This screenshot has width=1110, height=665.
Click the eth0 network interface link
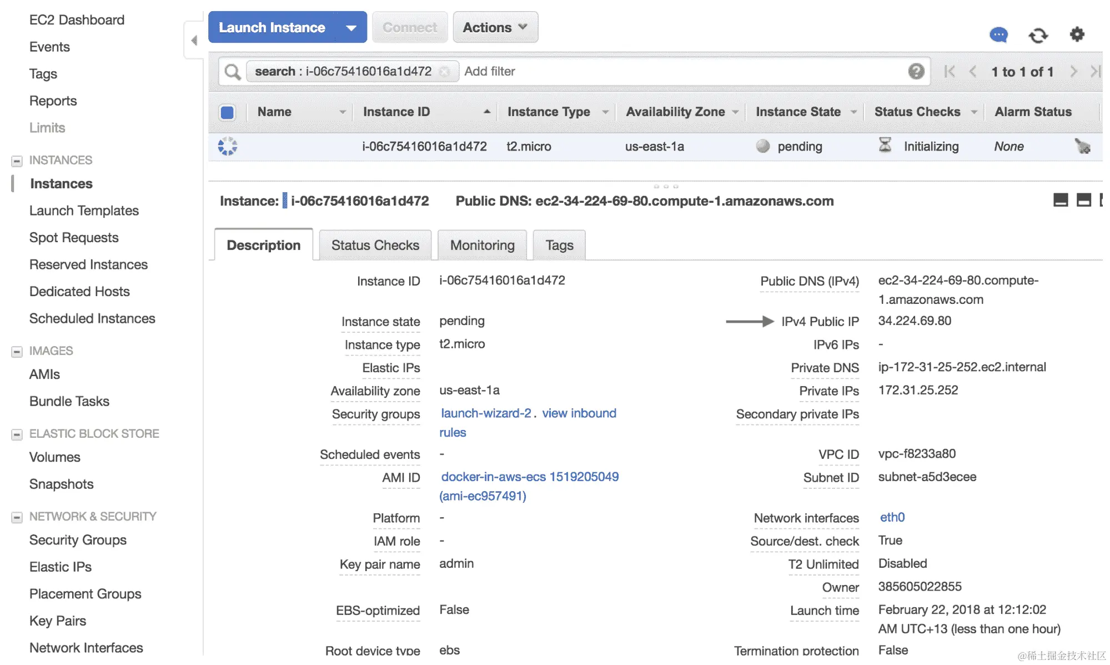(892, 517)
